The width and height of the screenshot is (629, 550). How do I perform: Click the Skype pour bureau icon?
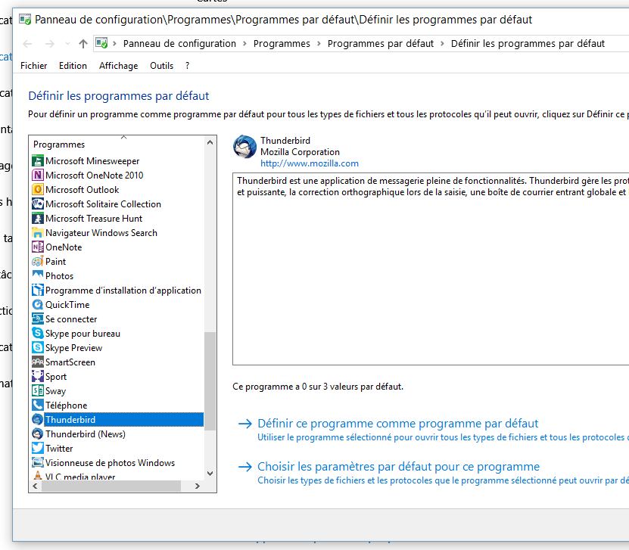click(37, 334)
